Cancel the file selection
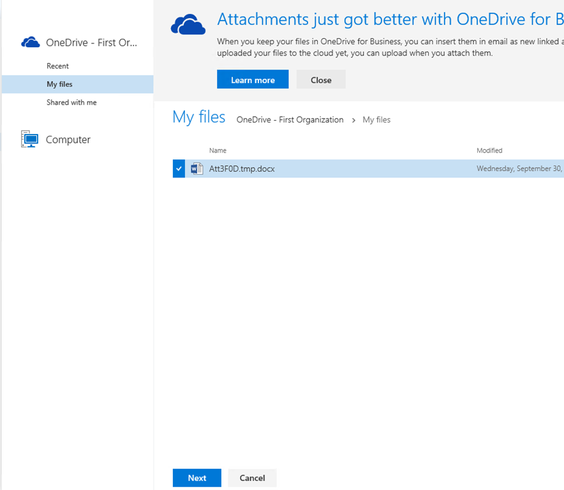Viewport: 564px width, 490px height. (252, 477)
